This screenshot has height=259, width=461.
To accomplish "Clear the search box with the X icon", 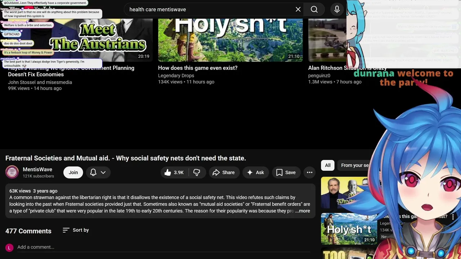I will (x=298, y=9).
